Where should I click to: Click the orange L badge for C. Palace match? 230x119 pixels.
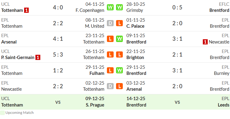[x=119, y=23]
